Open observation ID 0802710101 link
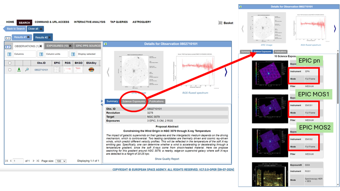Viewport: 340px width, 191px height. click(41, 70)
